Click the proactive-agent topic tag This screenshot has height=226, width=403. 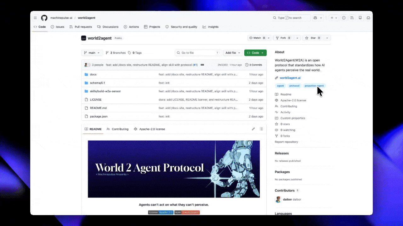314,86
